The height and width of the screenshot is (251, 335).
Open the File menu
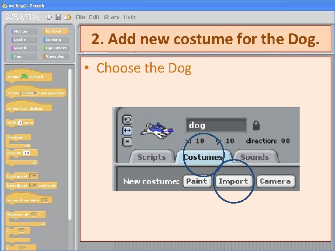[80, 17]
